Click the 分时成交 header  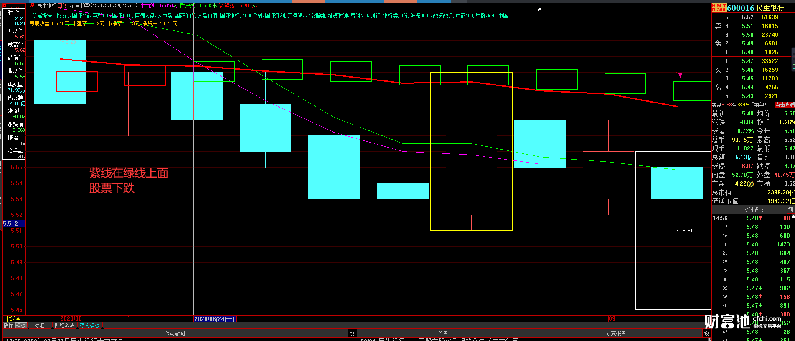[753, 210]
